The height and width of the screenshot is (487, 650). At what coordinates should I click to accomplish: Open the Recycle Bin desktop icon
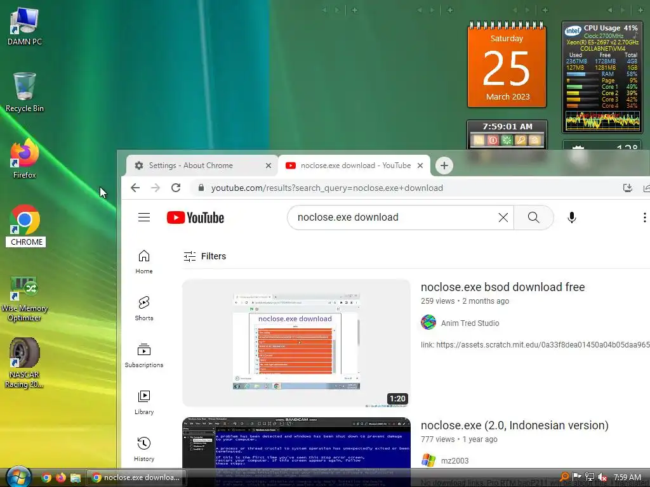click(x=25, y=92)
